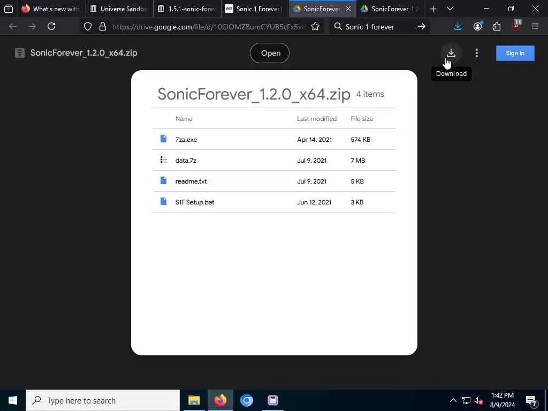Click the tracking protection shield icon
Image resolution: width=548 pixels, height=411 pixels.
pos(88,27)
